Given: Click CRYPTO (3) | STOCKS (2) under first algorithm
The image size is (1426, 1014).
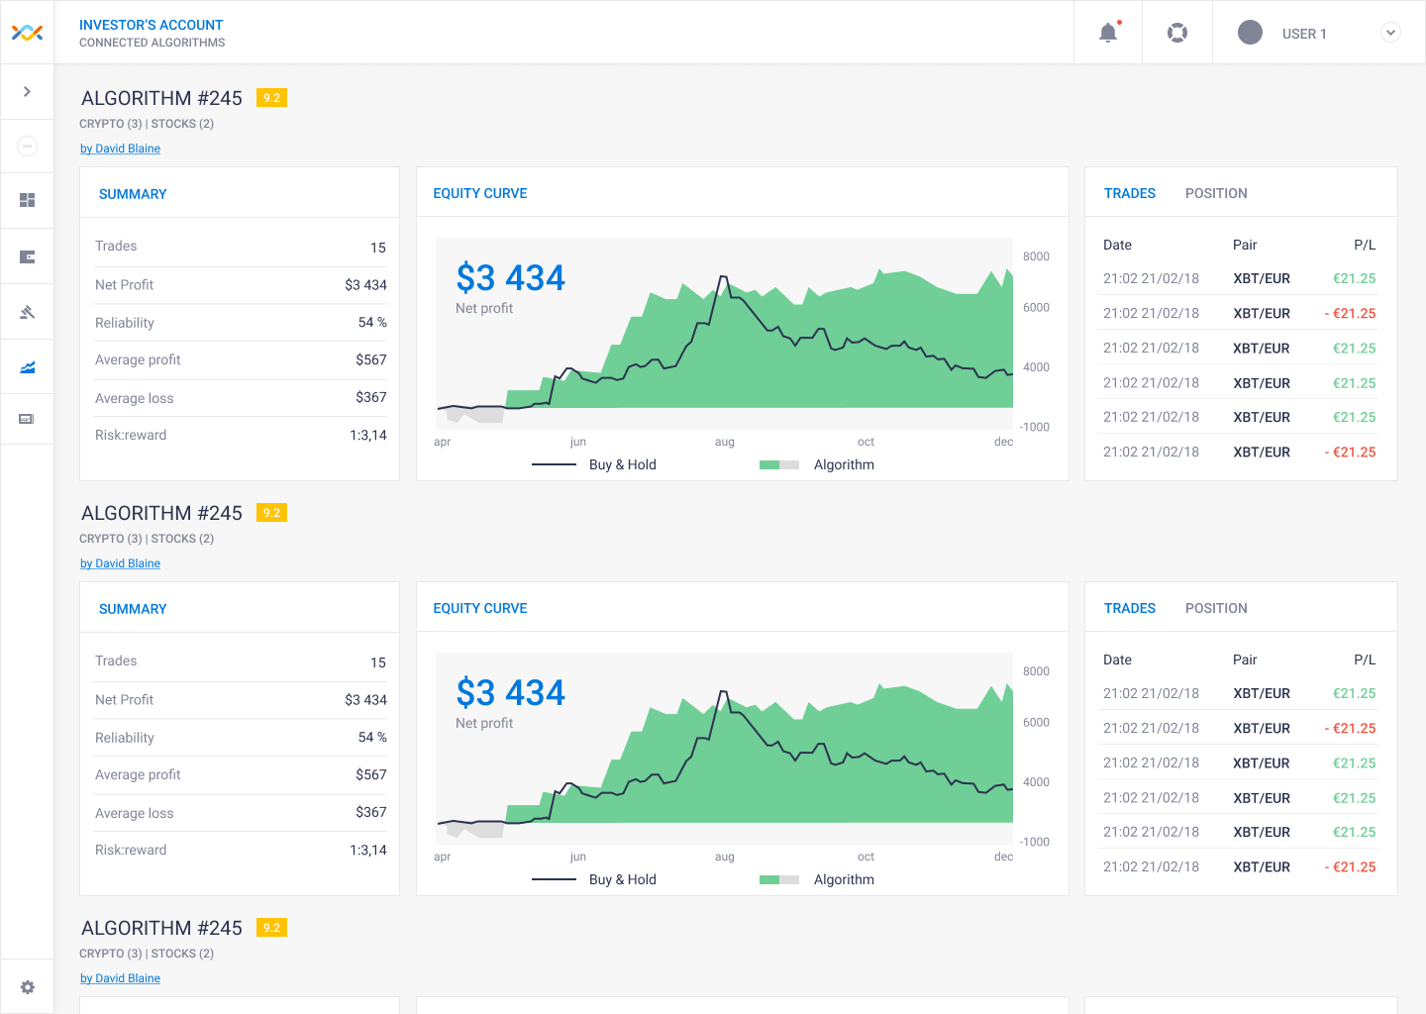Looking at the screenshot, I should 147,124.
